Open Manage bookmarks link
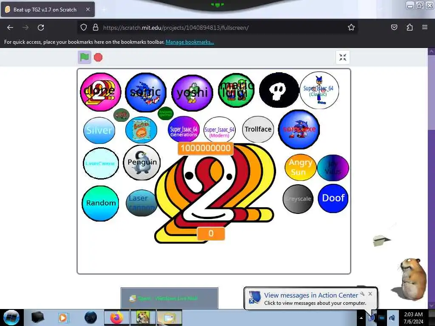The width and height of the screenshot is (435, 326). 190,42
